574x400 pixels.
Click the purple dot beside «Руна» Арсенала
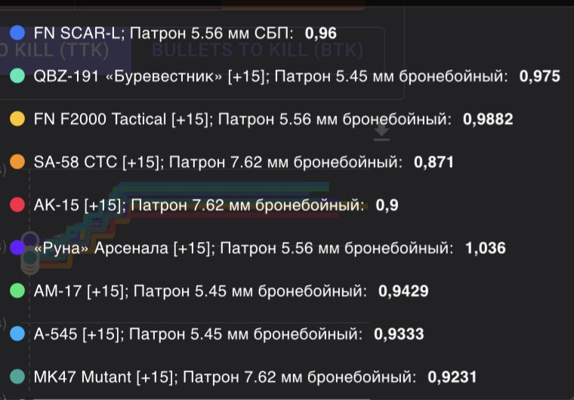tap(17, 247)
